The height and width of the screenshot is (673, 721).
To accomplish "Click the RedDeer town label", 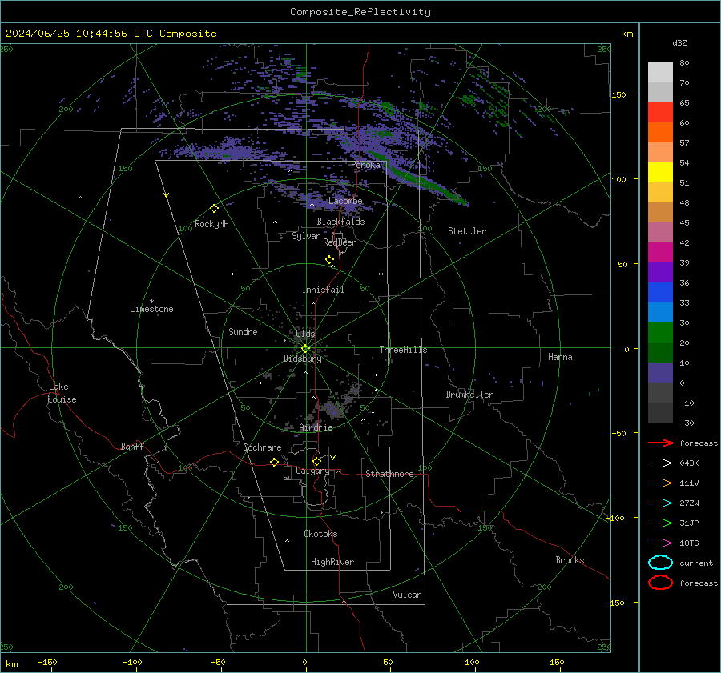I will tap(340, 242).
